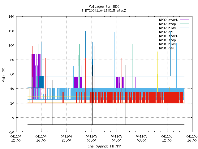The width and height of the screenshot is (198, 149).
Task: Click the chart title 'Voltages for MEX'
Action: click(104, 7)
